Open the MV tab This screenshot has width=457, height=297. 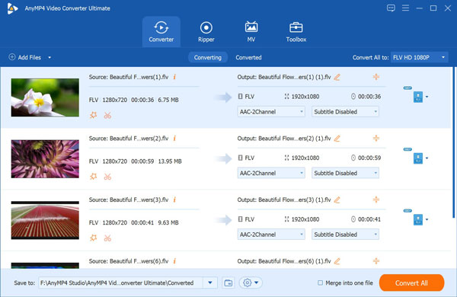pos(251,32)
